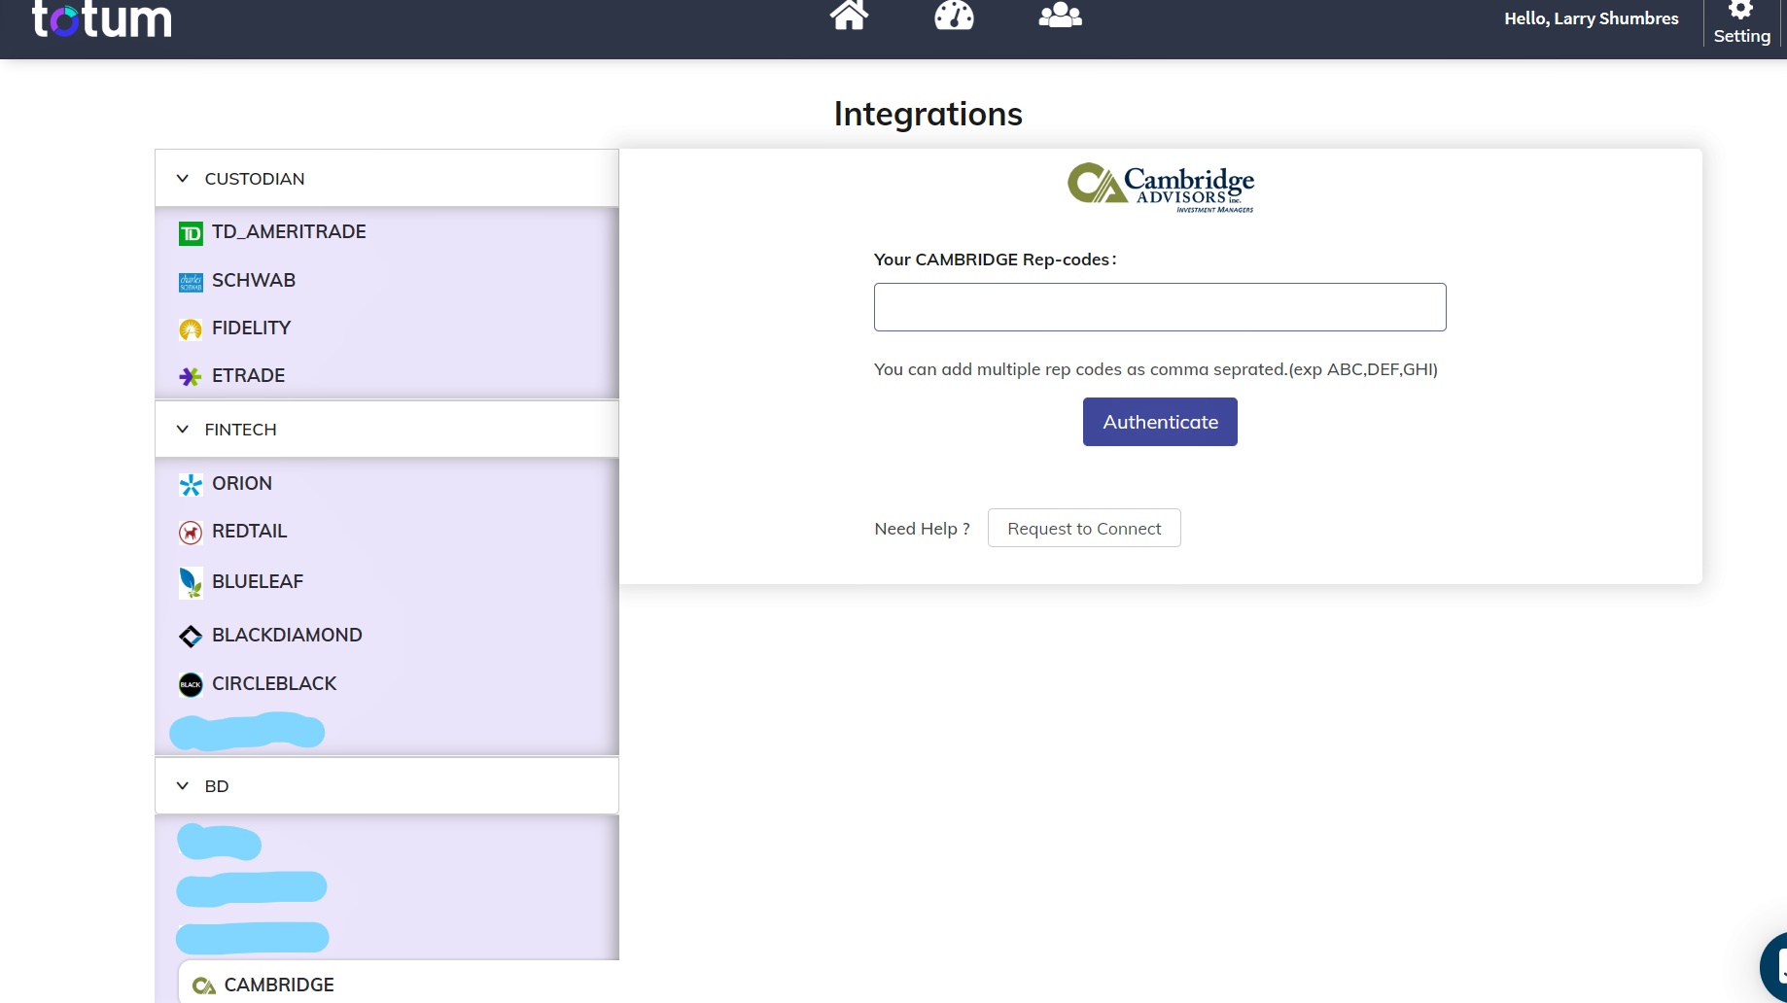Open the users group icon
This screenshot has width=1787, height=1003.
tap(1060, 14)
